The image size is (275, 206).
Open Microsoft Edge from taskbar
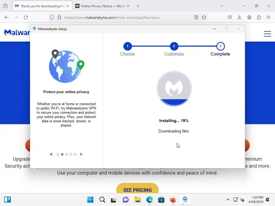[x=149, y=200]
